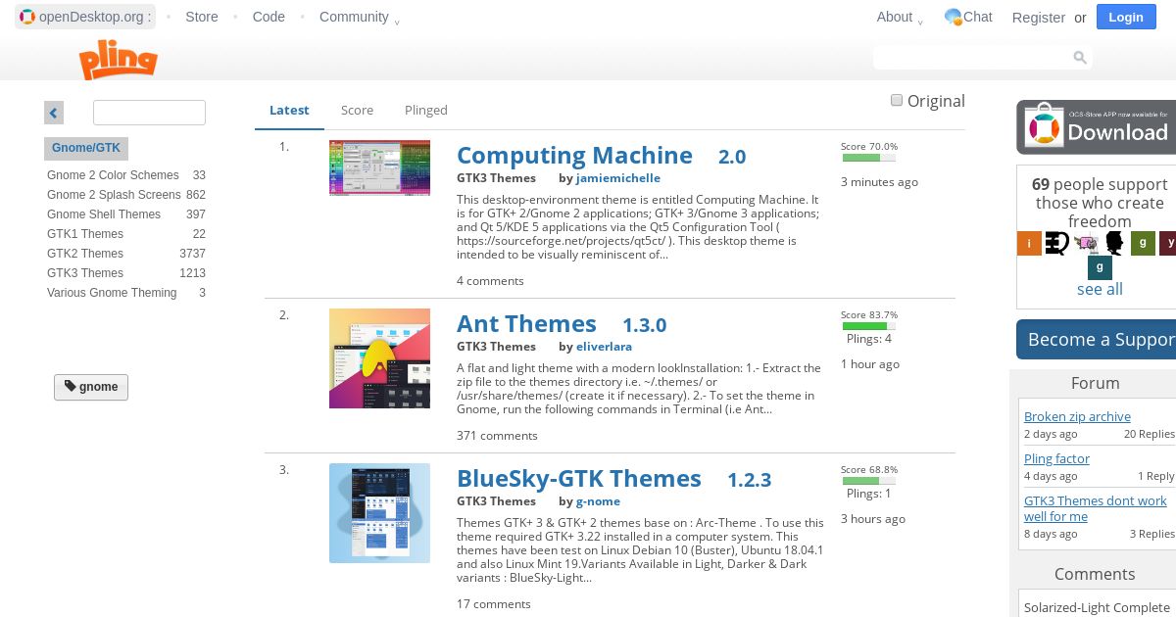Open author g-nome's profile
The height and width of the screenshot is (617, 1176).
click(598, 501)
